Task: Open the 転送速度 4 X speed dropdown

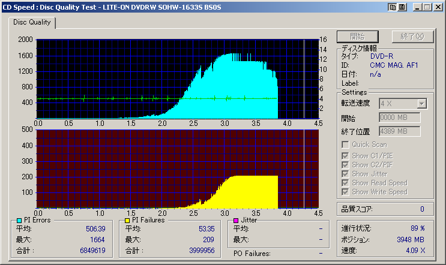Action: [421, 104]
